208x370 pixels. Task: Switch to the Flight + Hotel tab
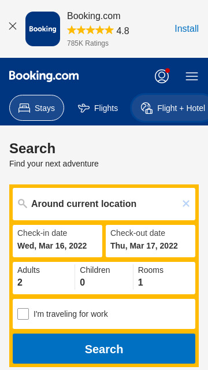(x=170, y=108)
